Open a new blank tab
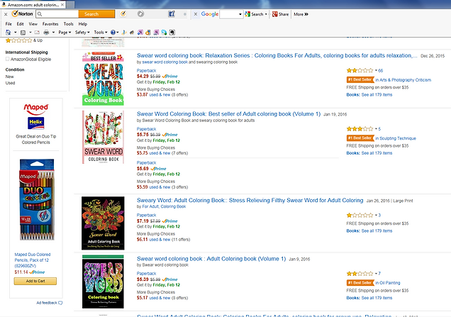This screenshot has height=317, width=451. point(70,5)
